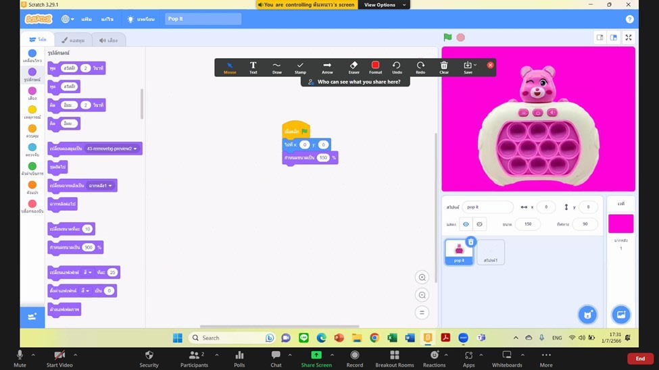Open the Format color option
659x370 pixels.
[375, 68]
